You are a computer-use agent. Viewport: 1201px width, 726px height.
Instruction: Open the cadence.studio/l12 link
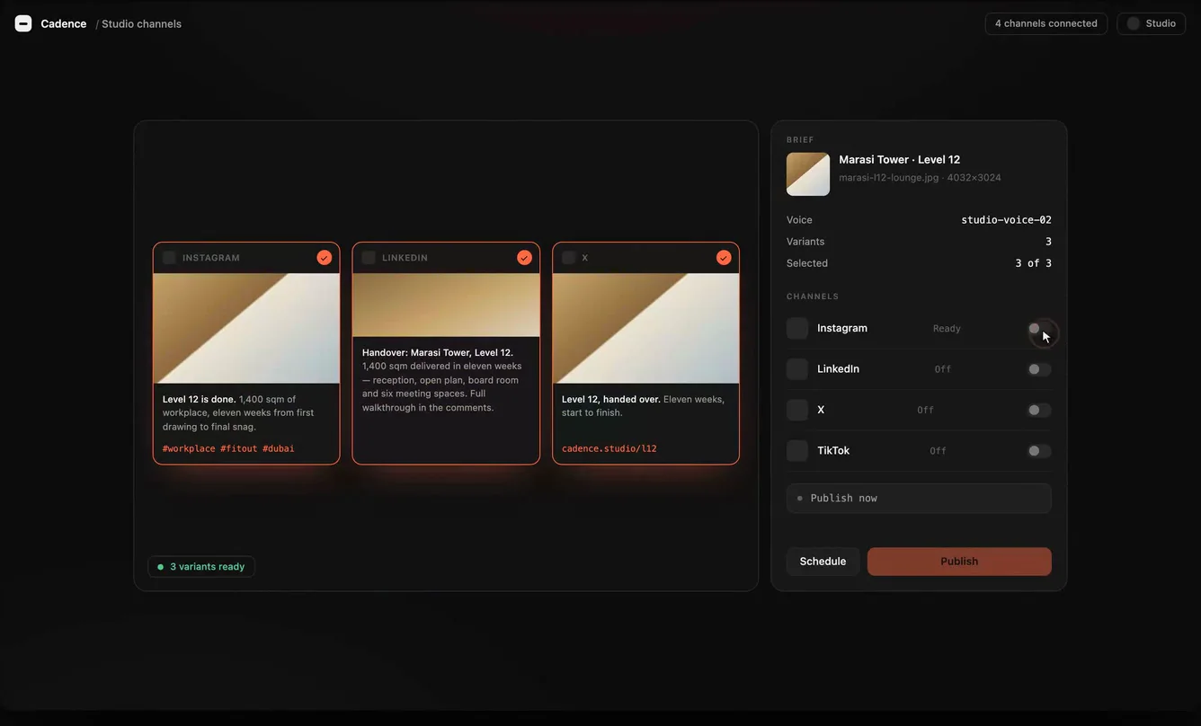609,448
